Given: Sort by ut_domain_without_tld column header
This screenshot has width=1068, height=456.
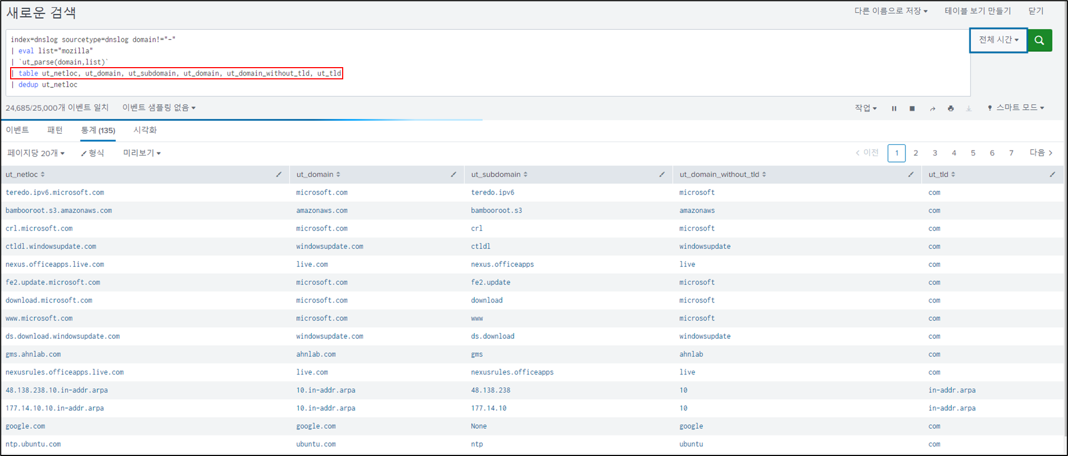Looking at the screenshot, I should pos(723,175).
